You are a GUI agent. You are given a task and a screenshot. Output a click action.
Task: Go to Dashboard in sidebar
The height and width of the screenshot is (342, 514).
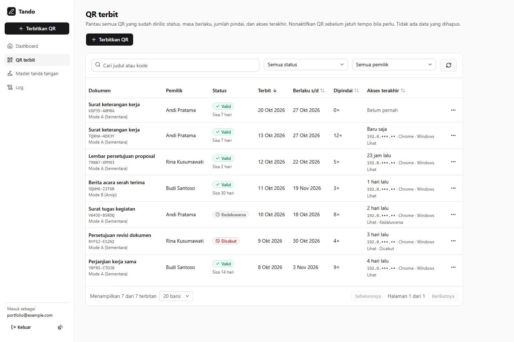pos(37,46)
